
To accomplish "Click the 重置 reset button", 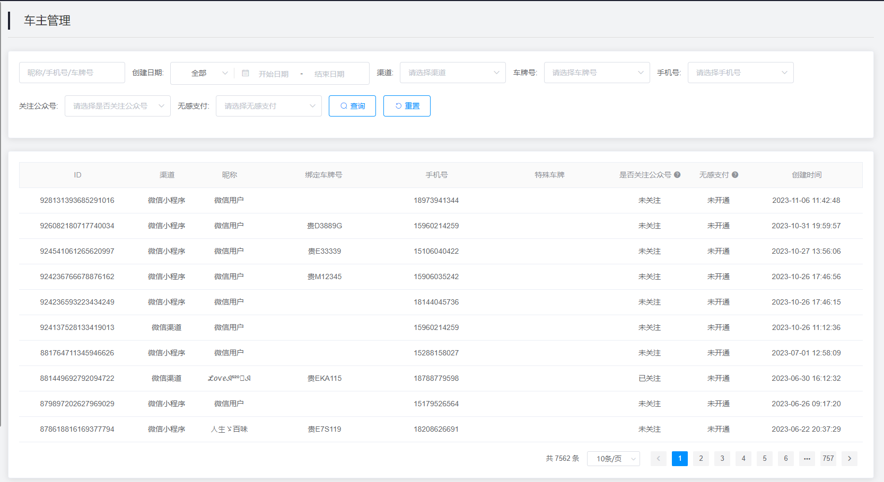I will click(407, 106).
